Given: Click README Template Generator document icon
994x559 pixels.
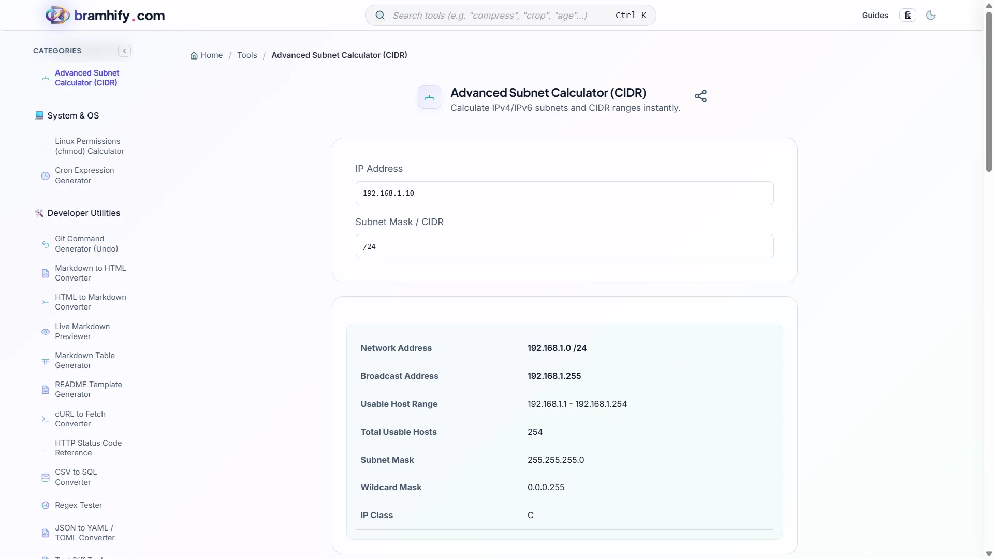Looking at the screenshot, I should (46, 390).
